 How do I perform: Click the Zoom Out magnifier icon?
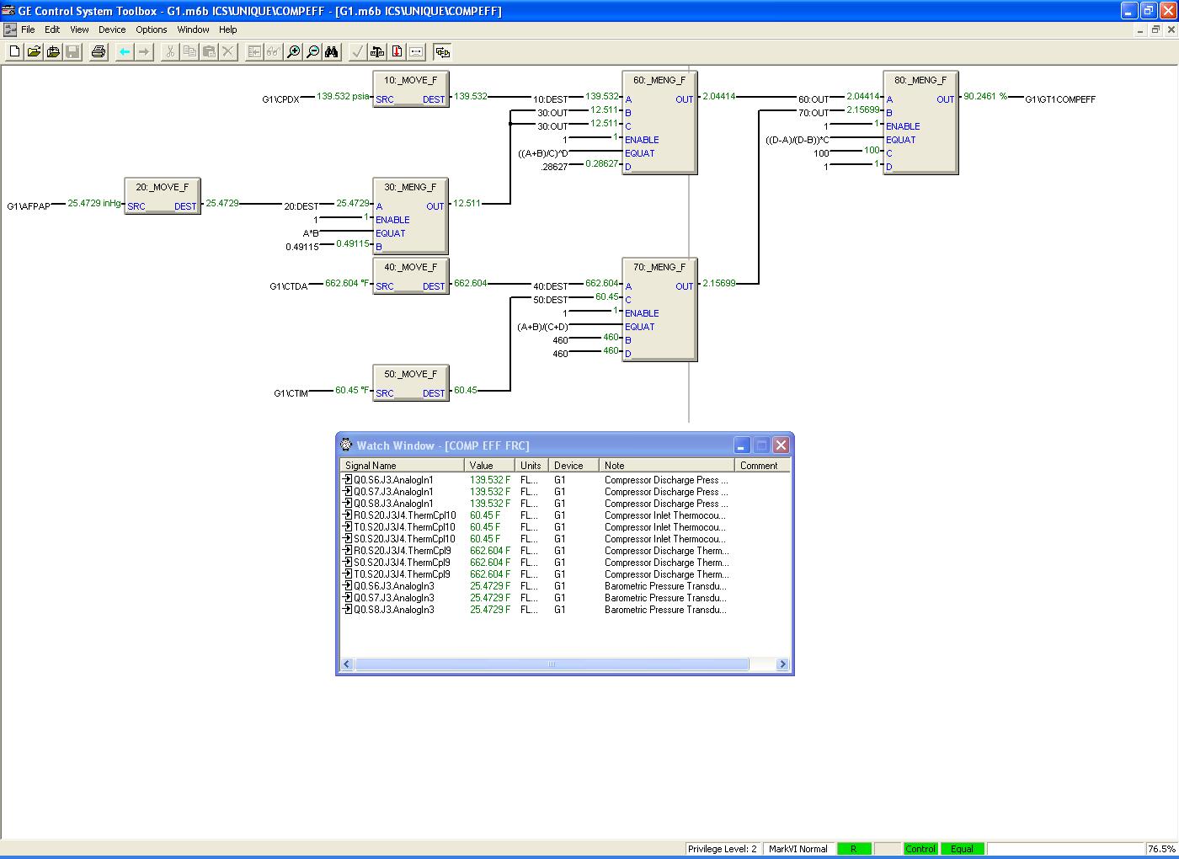click(x=312, y=52)
